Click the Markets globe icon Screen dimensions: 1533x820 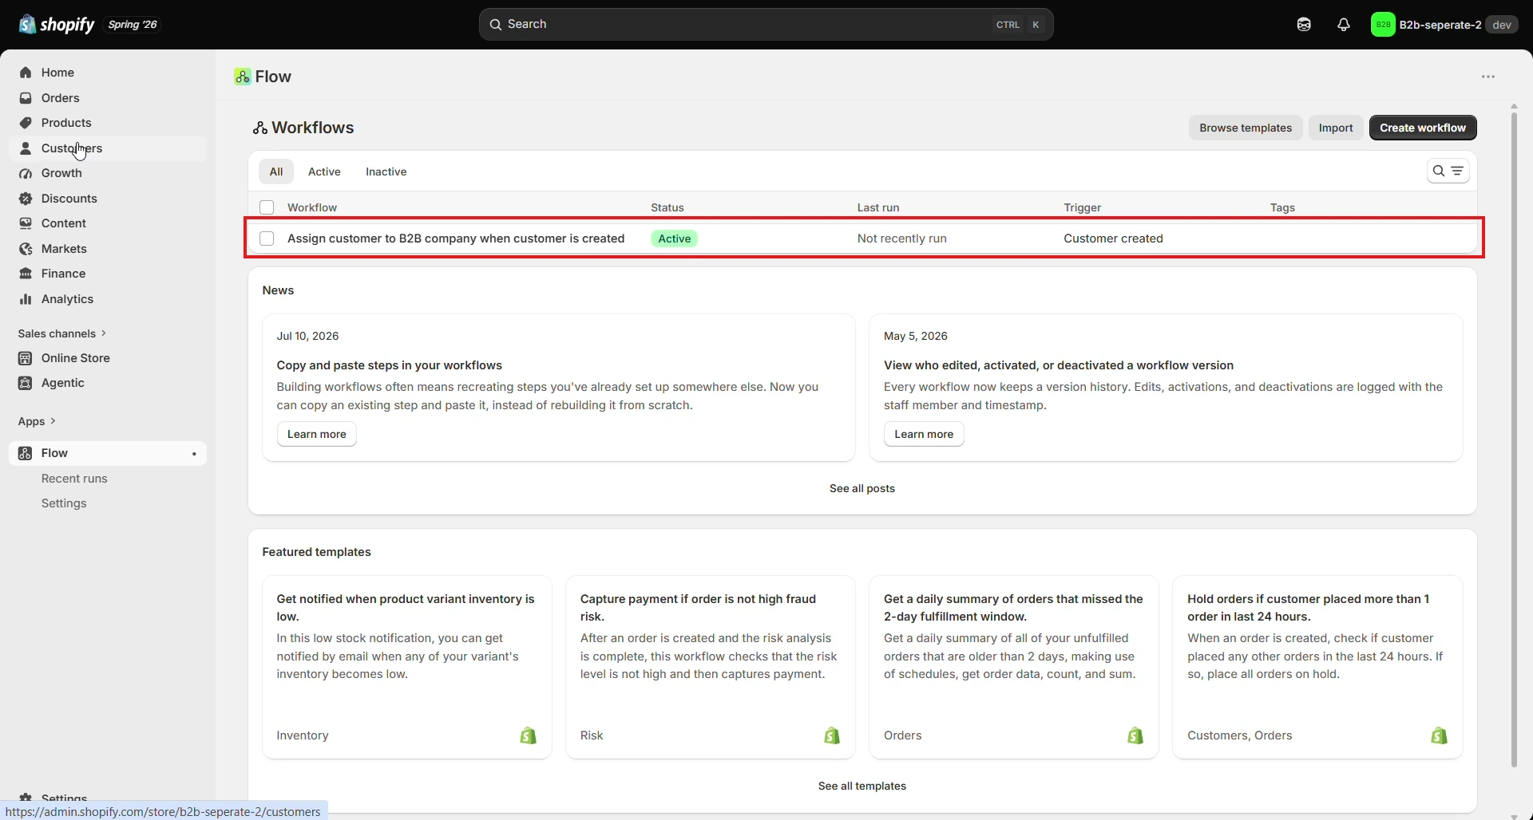point(26,249)
